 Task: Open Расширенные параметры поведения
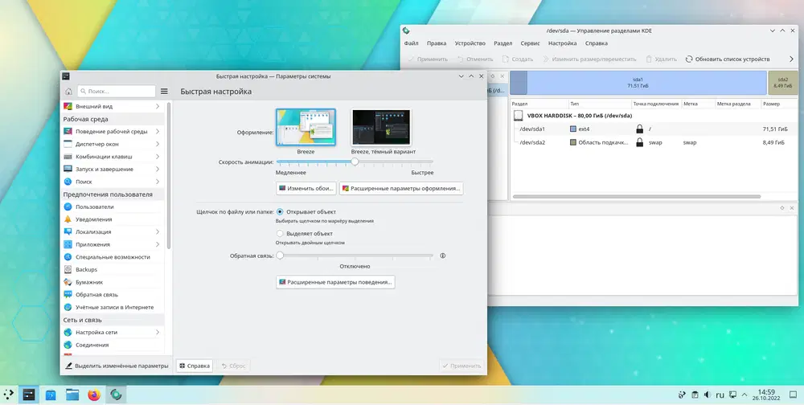(335, 282)
